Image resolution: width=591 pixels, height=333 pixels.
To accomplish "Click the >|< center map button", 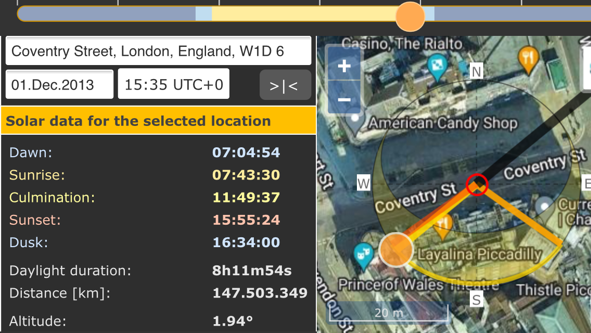I will click(285, 85).
